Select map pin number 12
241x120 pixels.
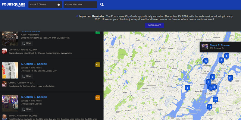[209, 107]
